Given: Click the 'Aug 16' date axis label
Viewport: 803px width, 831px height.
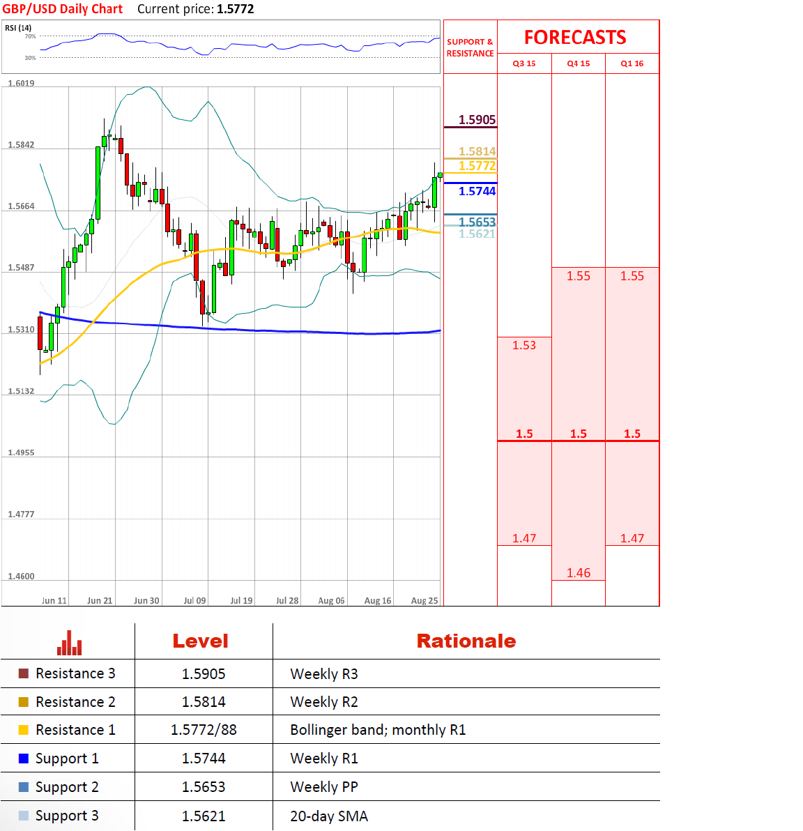Looking at the screenshot, I should coord(377,600).
